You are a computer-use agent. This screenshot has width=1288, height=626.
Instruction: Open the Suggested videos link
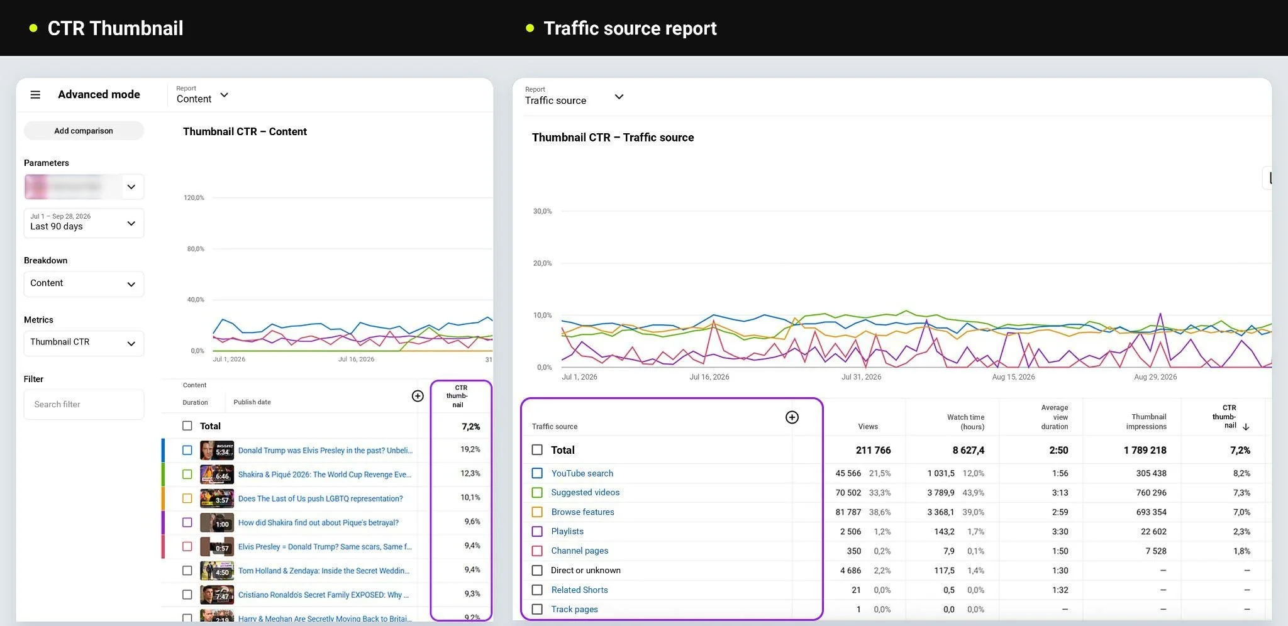[x=586, y=493]
